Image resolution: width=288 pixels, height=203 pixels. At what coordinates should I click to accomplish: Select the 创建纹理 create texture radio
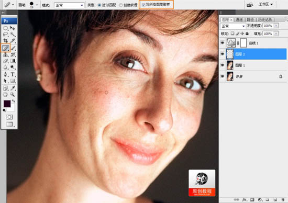(x=120, y=5)
